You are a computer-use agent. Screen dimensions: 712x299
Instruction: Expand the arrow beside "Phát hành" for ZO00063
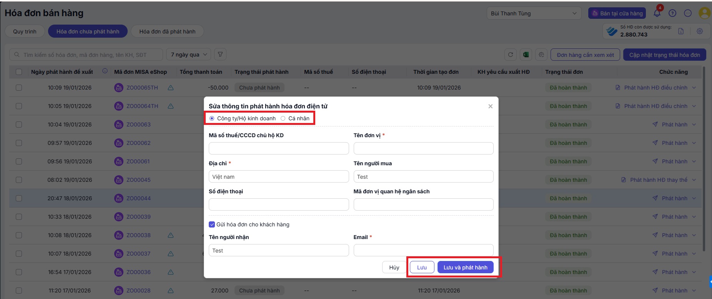pyautogui.click(x=694, y=125)
